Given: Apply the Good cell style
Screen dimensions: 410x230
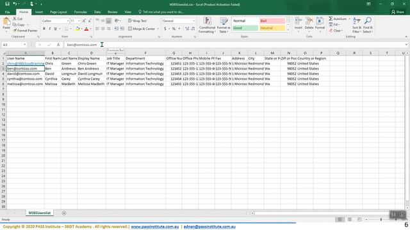Looking at the screenshot, I should point(245,28).
